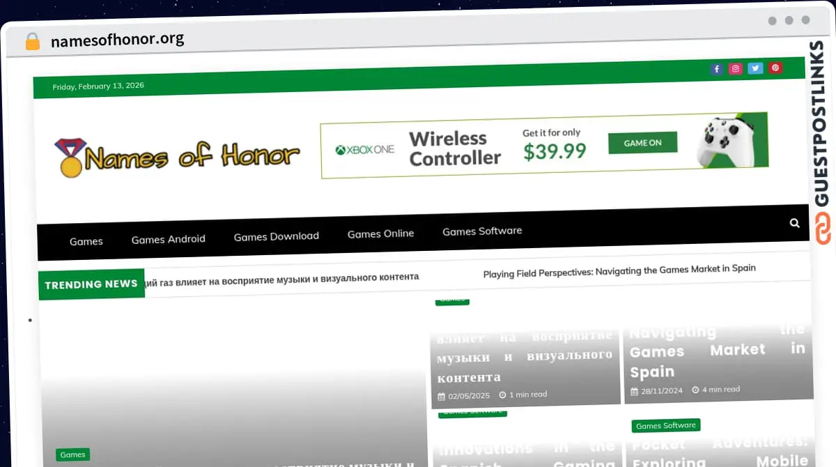
Task: Open the Games Market in Spain article
Action: (718, 351)
